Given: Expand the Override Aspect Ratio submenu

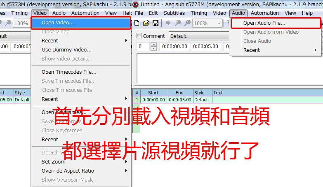Looking at the screenshot, I should (81, 171).
